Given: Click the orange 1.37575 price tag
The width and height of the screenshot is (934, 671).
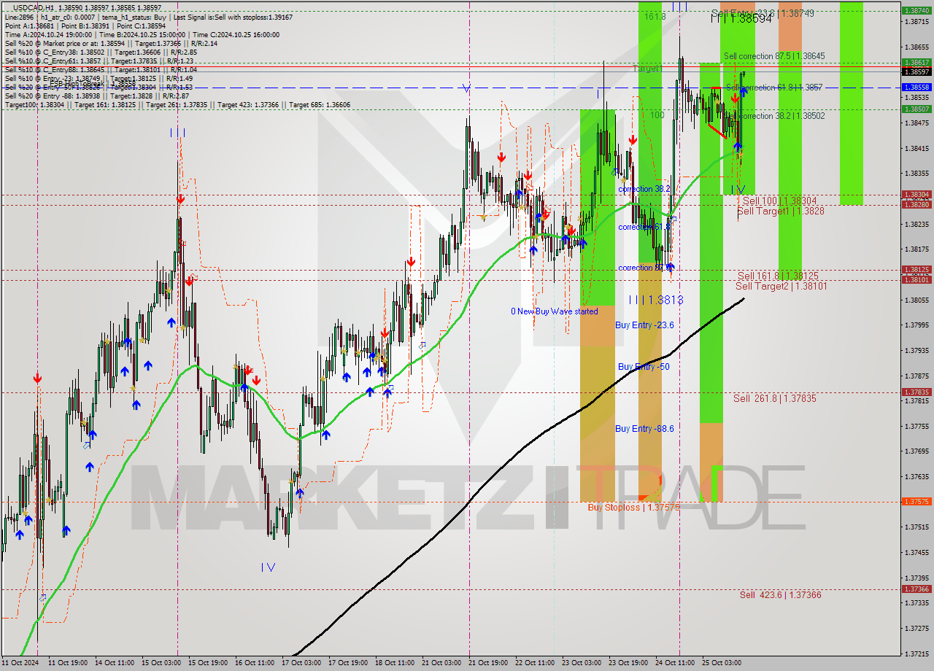Looking at the screenshot, I should [x=916, y=502].
